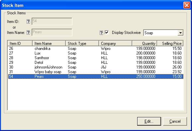Click quantity 199.000000 in chandrika row
The width and height of the screenshot is (192, 131).
pyautogui.click(x=146, y=49)
